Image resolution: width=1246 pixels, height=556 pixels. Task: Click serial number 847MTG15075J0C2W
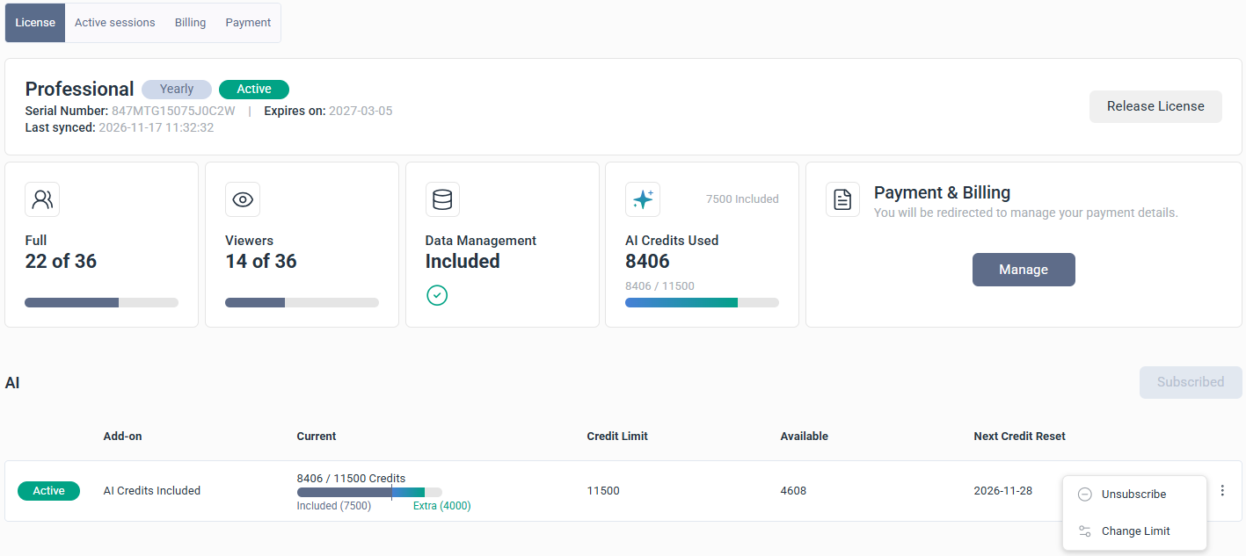pos(173,112)
